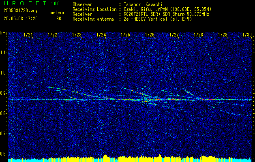Click the kHz axis unit label

click(x=4, y=33)
